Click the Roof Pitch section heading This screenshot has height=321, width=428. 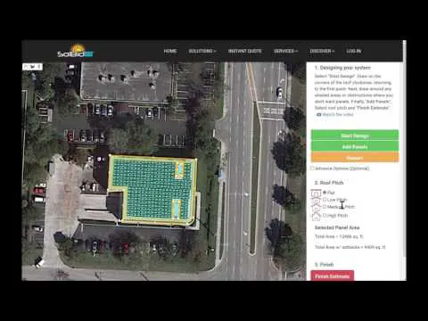(x=329, y=183)
